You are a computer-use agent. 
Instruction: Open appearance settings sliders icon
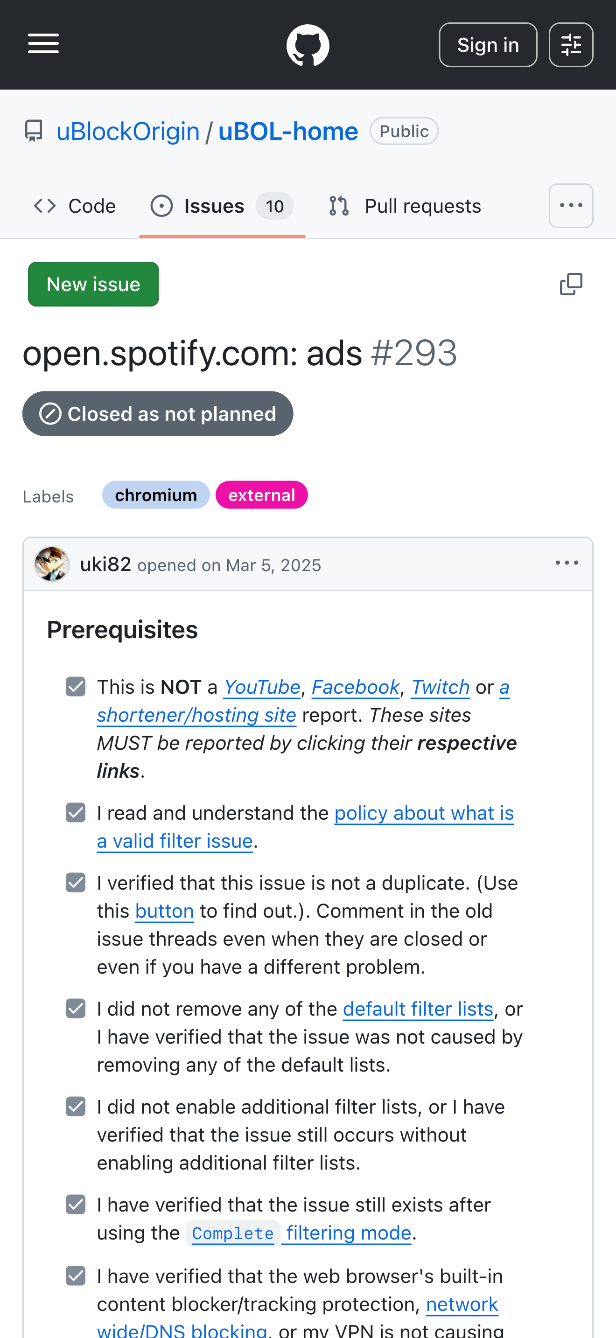pos(571,45)
